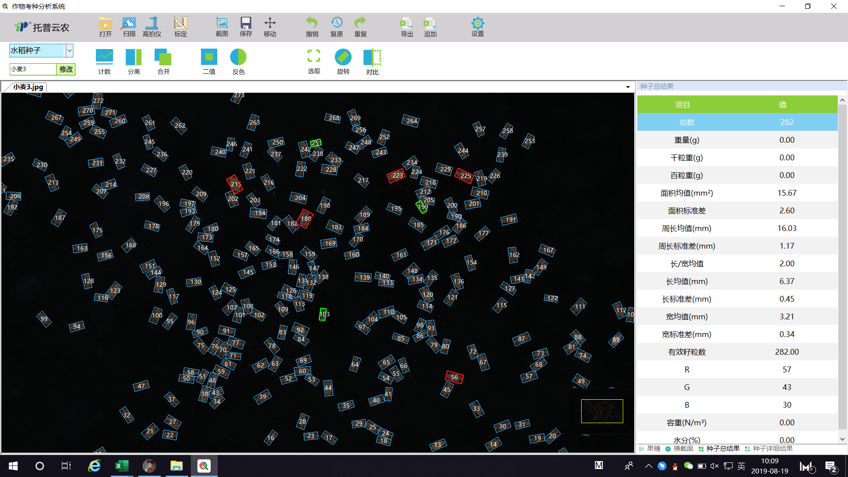This screenshot has height=477, width=848.
Task: Export results using 导出
Action: pos(406,27)
